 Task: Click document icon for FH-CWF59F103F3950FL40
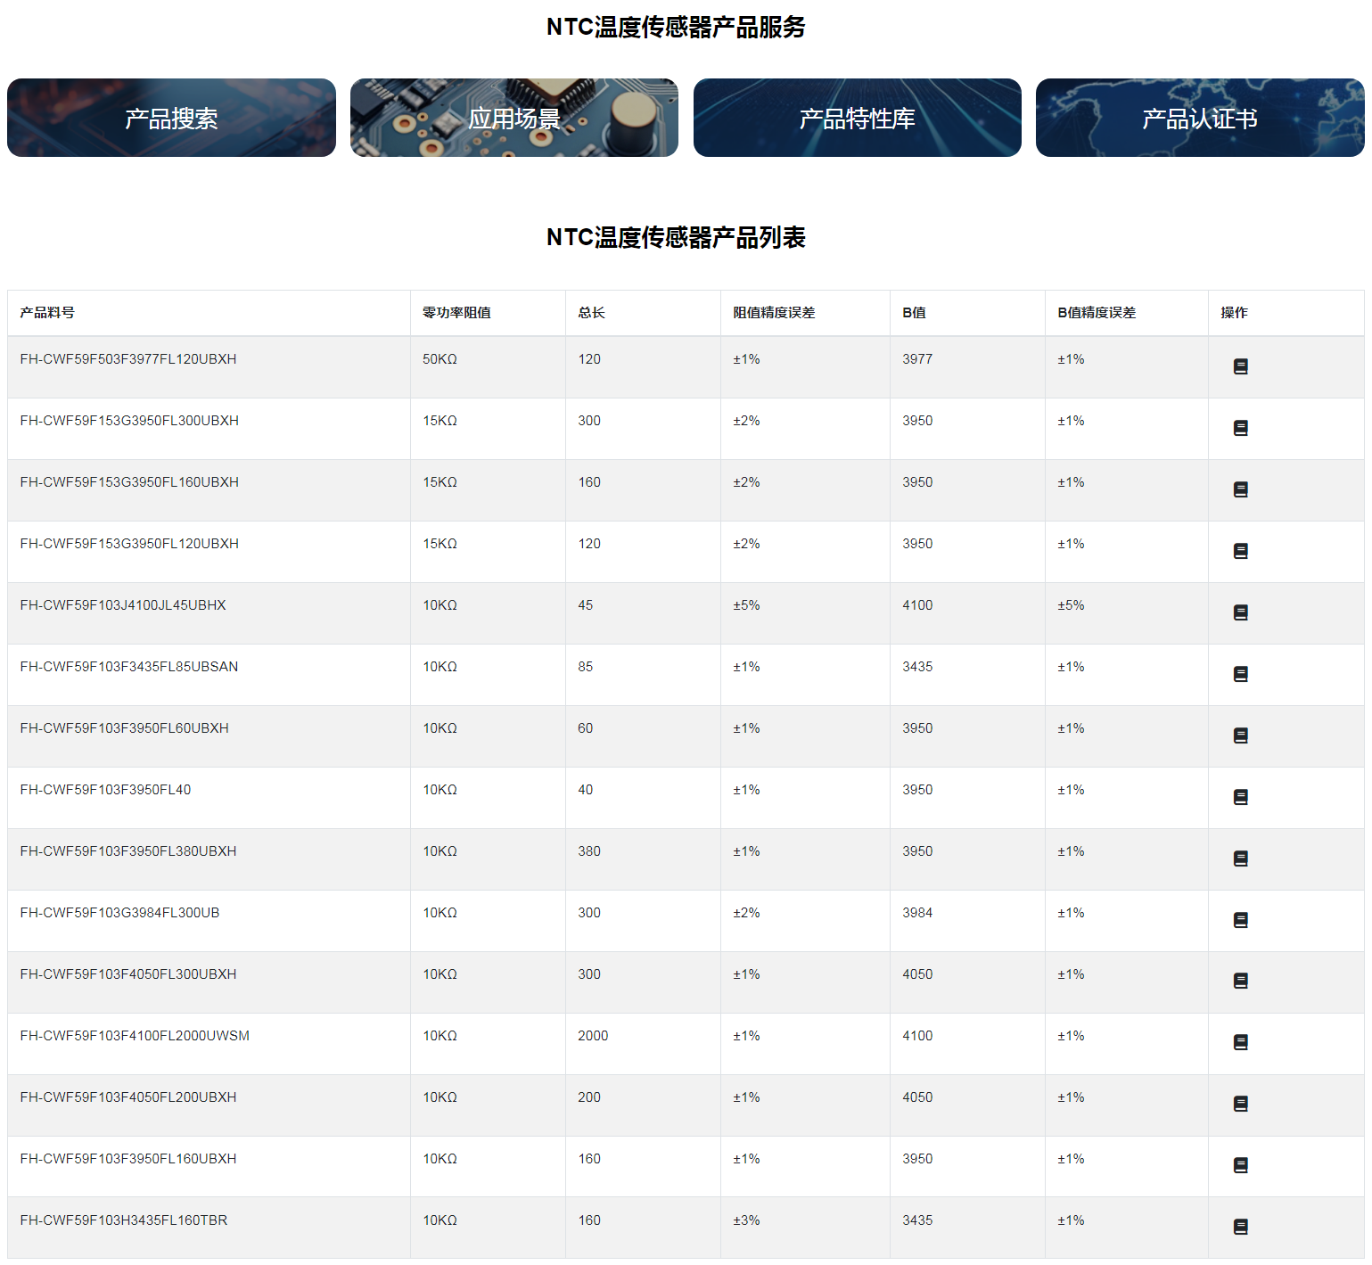[x=1240, y=797]
